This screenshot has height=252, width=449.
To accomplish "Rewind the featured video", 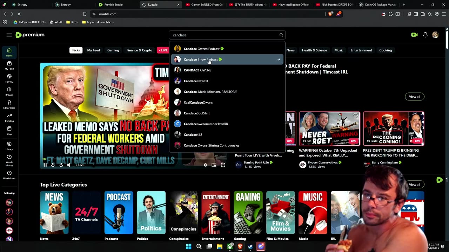I will pyautogui.click(x=53, y=165).
